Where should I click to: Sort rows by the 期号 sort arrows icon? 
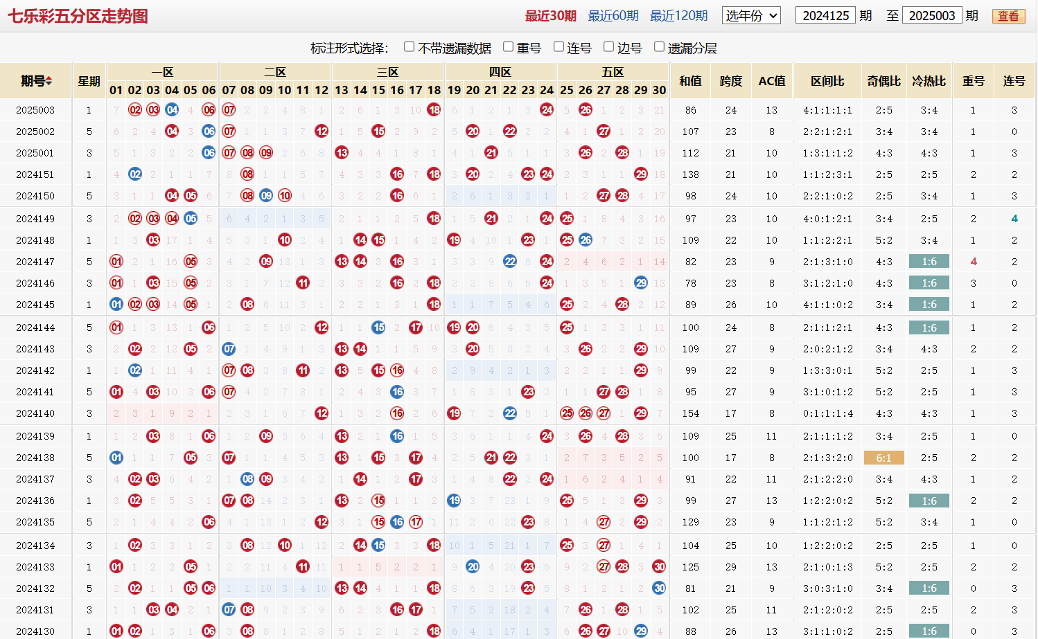click(x=49, y=81)
